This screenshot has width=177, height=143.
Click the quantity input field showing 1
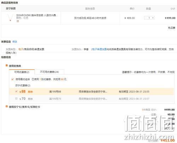pos(149,18)
